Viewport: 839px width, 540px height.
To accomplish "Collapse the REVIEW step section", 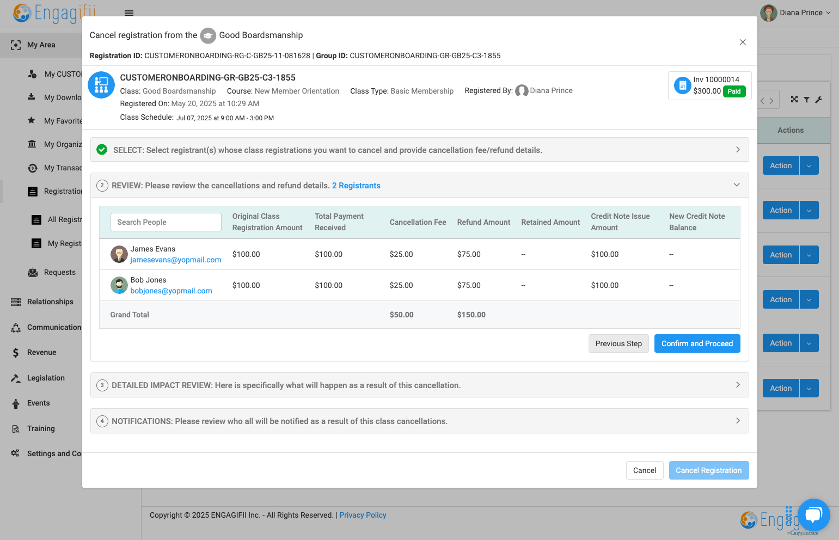I will coord(419,185).
